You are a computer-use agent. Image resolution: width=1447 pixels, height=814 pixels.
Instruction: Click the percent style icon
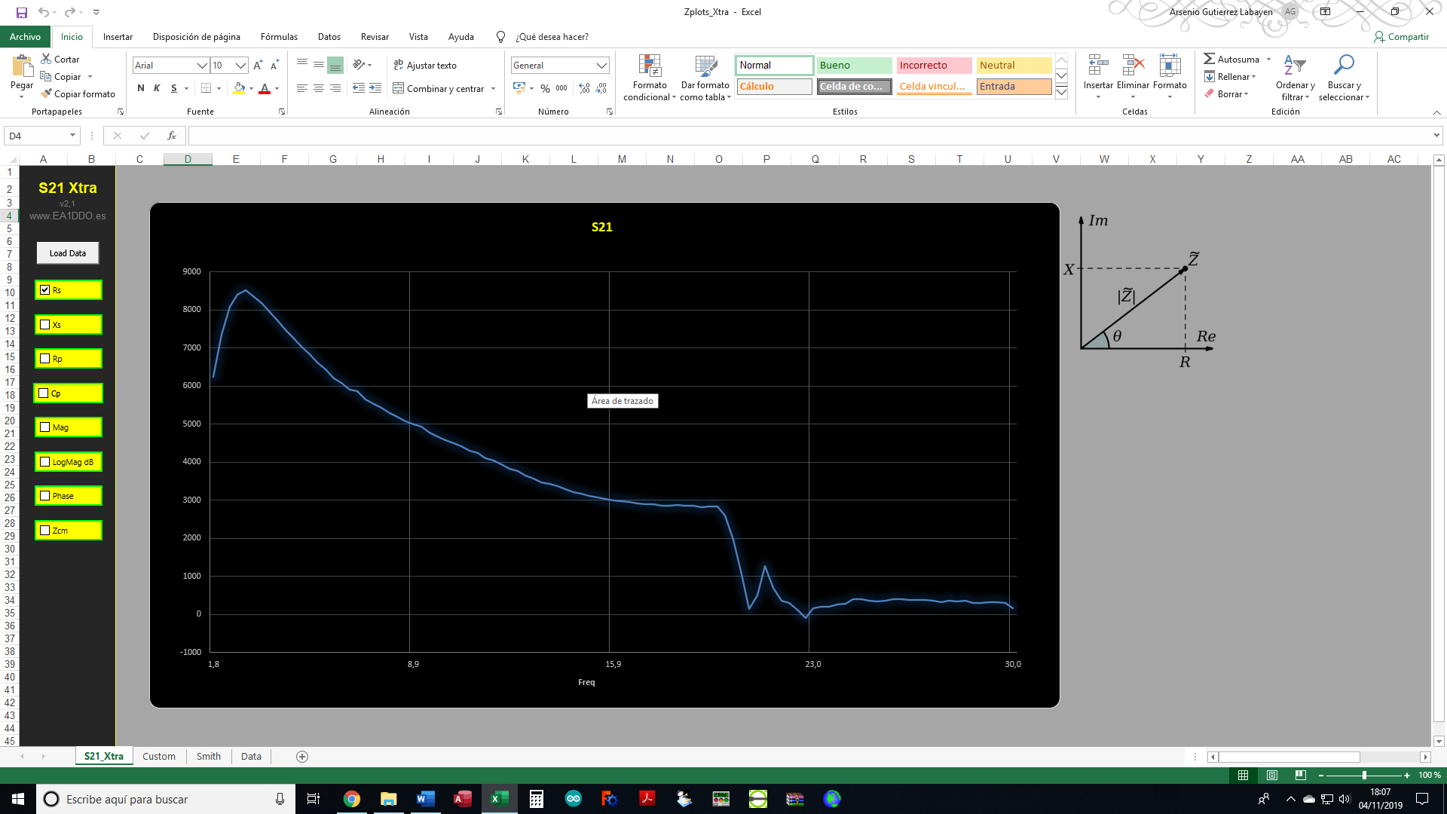[x=545, y=88]
